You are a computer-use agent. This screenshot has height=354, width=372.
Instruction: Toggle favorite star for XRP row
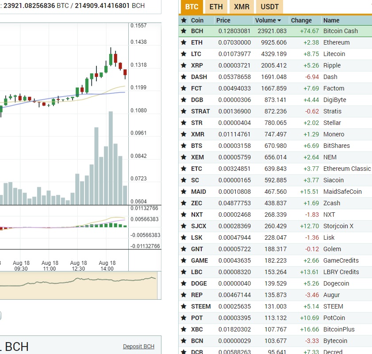tap(184, 65)
